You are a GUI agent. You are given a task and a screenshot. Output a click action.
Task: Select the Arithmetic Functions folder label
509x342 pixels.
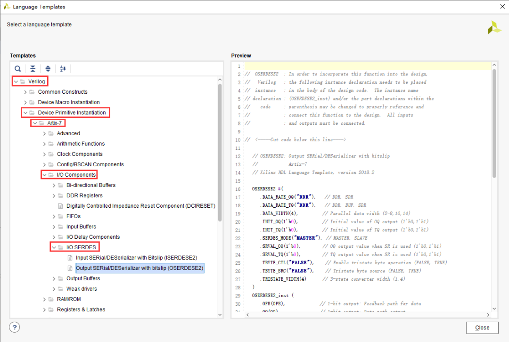point(81,144)
